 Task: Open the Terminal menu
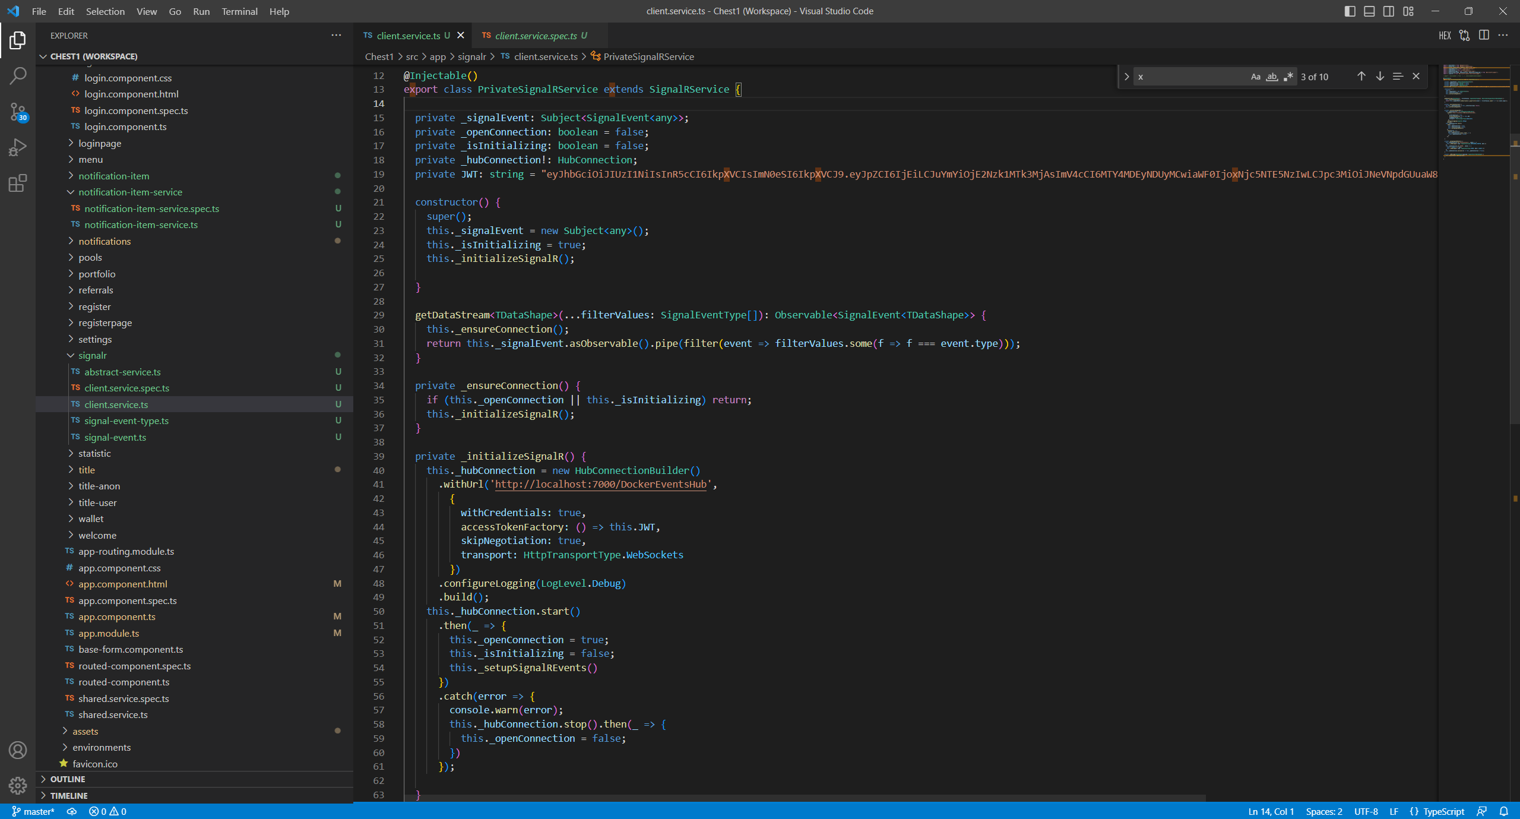point(239,11)
